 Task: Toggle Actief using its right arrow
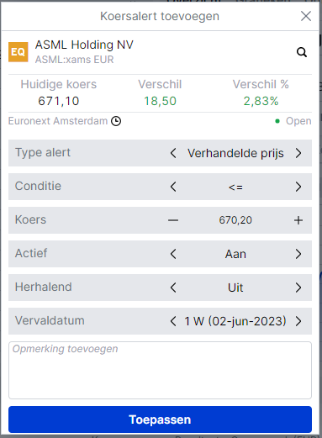point(298,254)
